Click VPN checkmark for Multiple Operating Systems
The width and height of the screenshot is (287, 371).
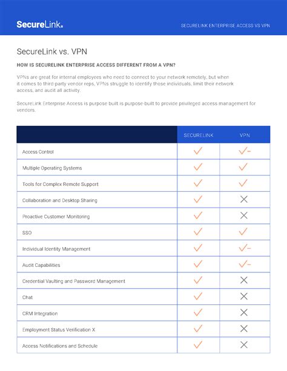click(243, 167)
